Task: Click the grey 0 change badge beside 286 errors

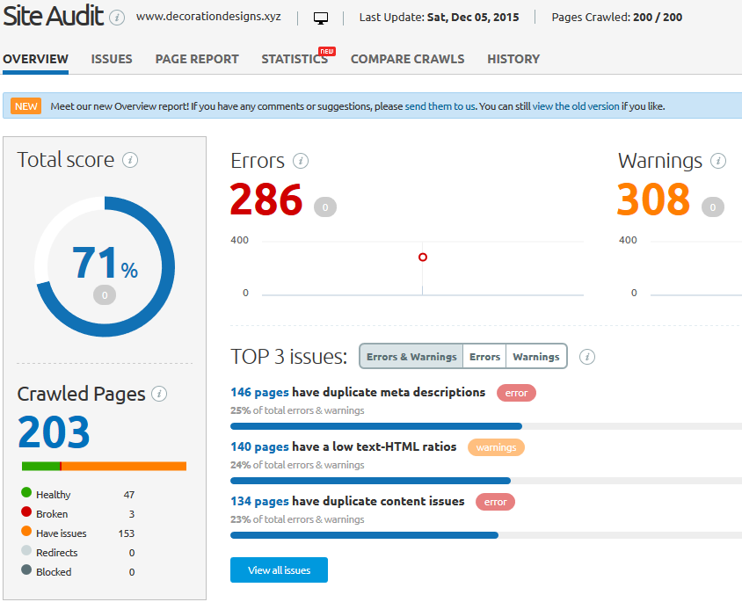Action: click(x=325, y=207)
